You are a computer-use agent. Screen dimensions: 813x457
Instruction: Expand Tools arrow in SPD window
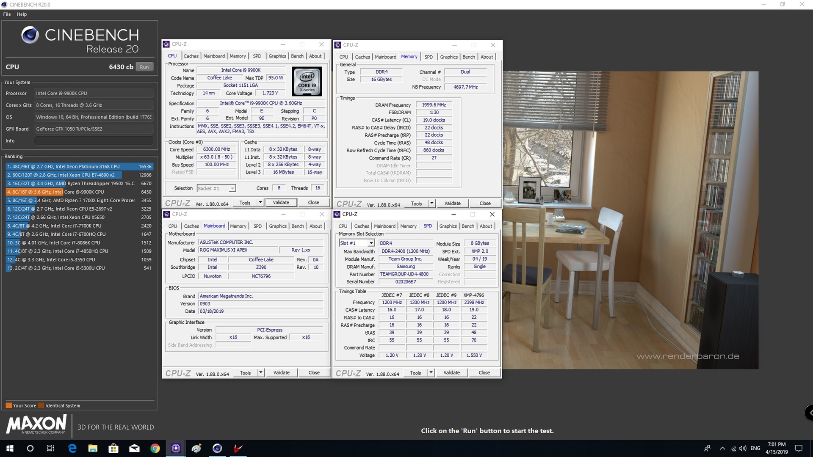[x=431, y=372]
